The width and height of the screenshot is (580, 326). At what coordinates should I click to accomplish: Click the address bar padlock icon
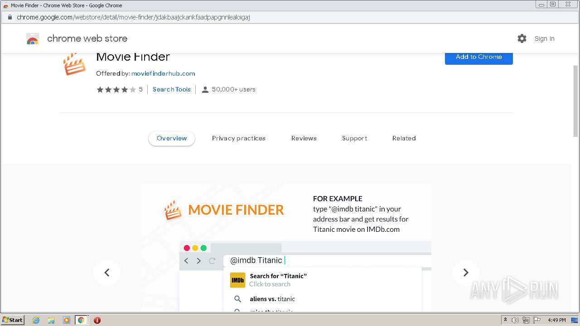pos(10,17)
